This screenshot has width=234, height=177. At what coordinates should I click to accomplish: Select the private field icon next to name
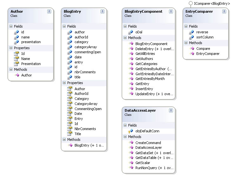[16, 37]
